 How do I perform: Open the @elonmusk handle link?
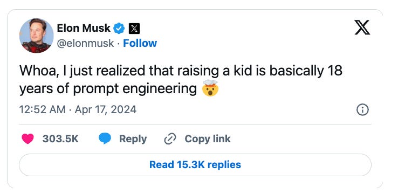[85, 43]
